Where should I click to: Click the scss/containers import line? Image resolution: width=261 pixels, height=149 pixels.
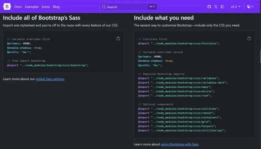pos(180,117)
